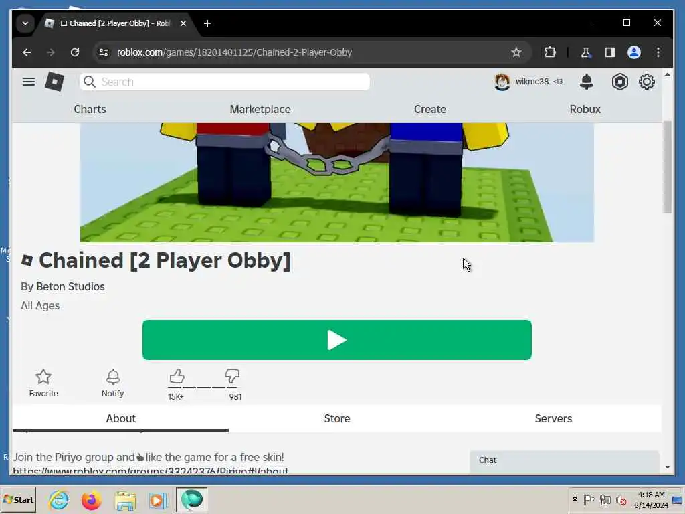Open the taskbar clock showing 4:18 AM
Screen dimensions: 685x514
tap(651, 499)
